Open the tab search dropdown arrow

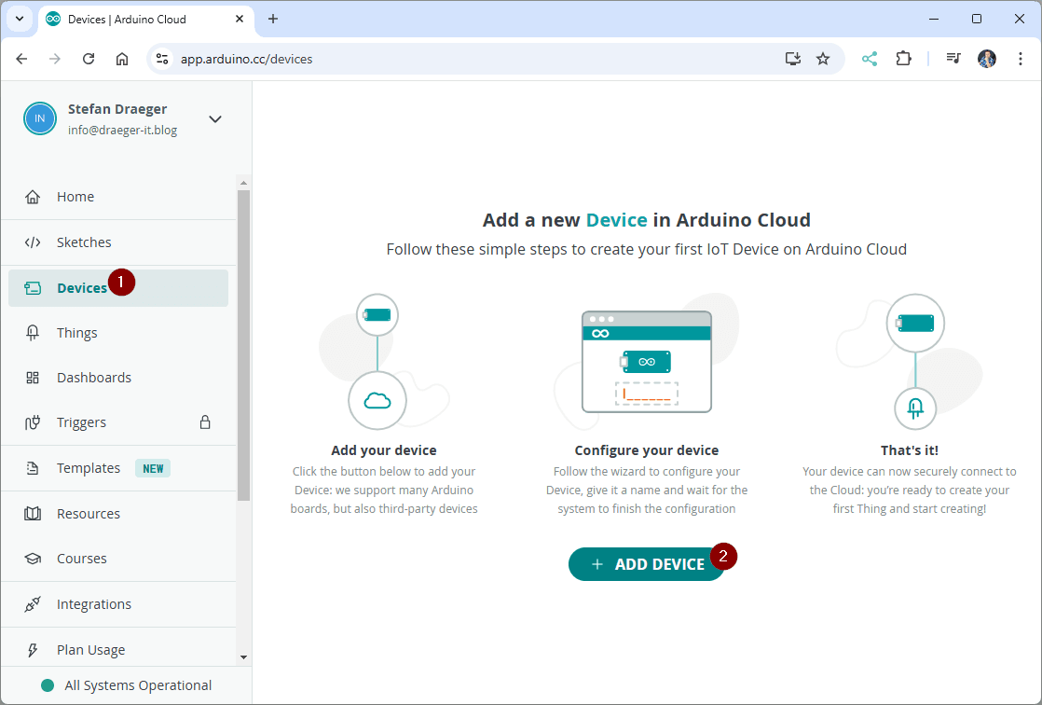click(x=19, y=19)
